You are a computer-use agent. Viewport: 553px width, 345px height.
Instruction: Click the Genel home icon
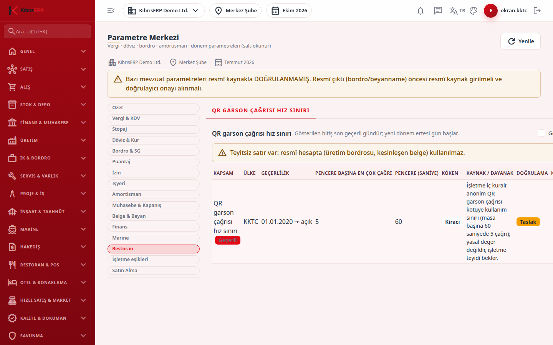12,51
